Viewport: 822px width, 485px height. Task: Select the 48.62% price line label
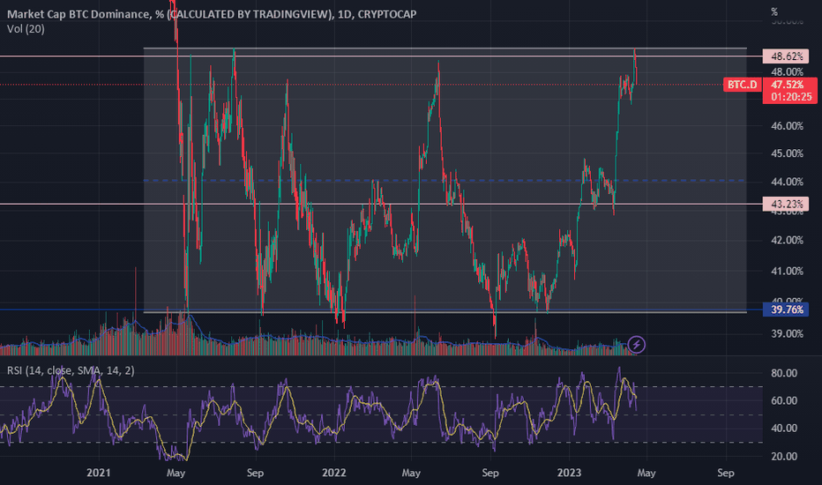coord(786,56)
